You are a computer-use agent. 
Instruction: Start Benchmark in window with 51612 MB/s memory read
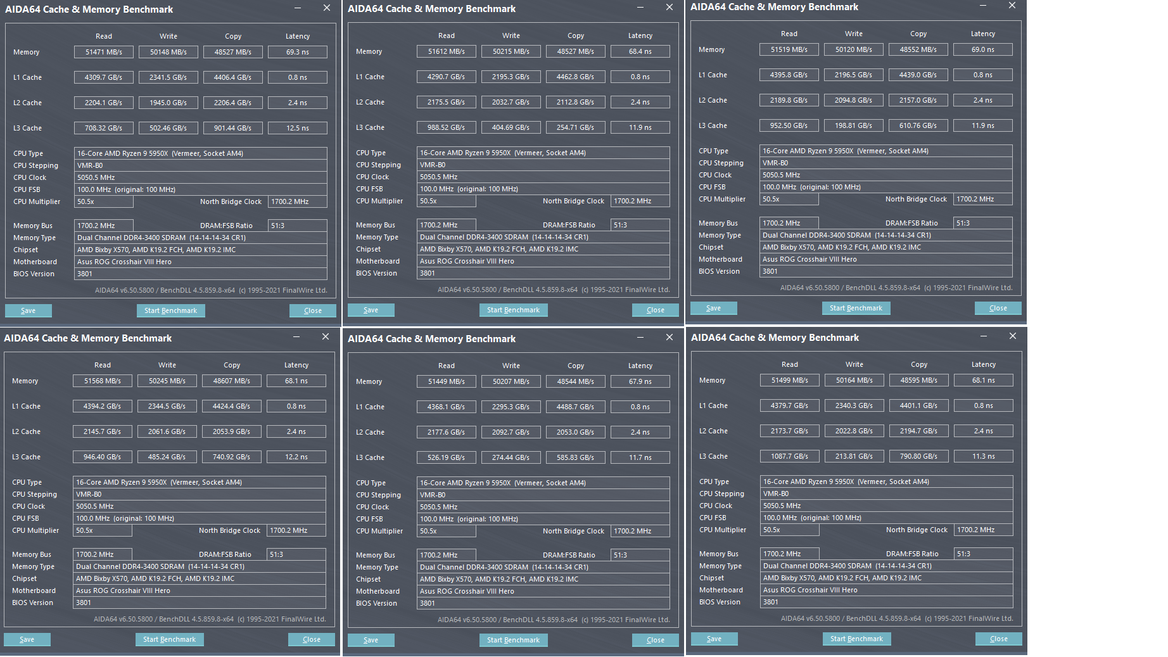(513, 310)
